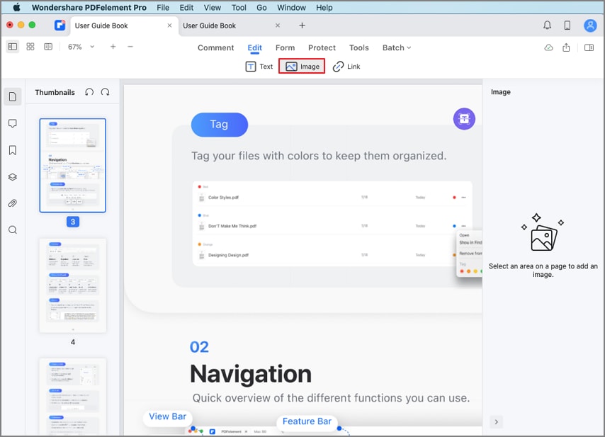
Task: Select the Edit tab in toolbar
Action: tap(254, 48)
